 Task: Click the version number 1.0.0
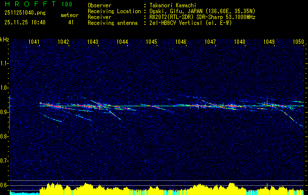(x=67, y=4)
